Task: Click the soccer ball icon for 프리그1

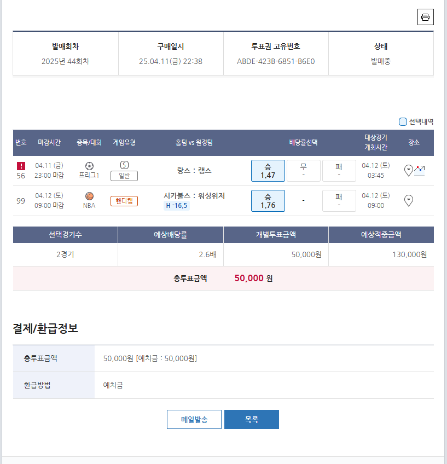Action: (x=89, y=165)
